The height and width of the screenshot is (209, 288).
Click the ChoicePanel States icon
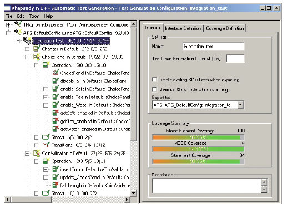(x=46, y=137)
